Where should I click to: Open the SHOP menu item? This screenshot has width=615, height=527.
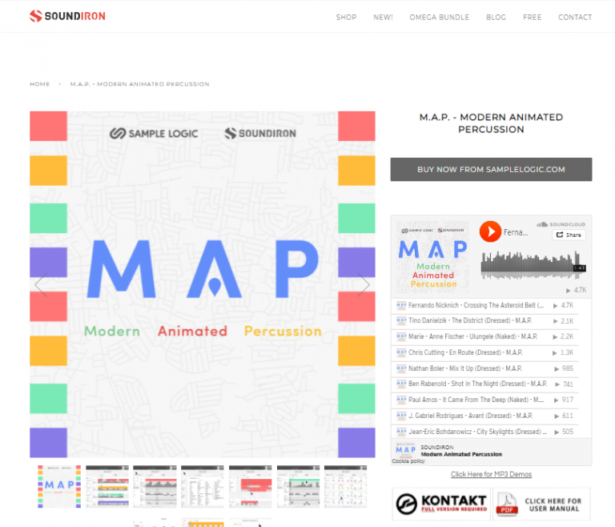click(346, 18)
